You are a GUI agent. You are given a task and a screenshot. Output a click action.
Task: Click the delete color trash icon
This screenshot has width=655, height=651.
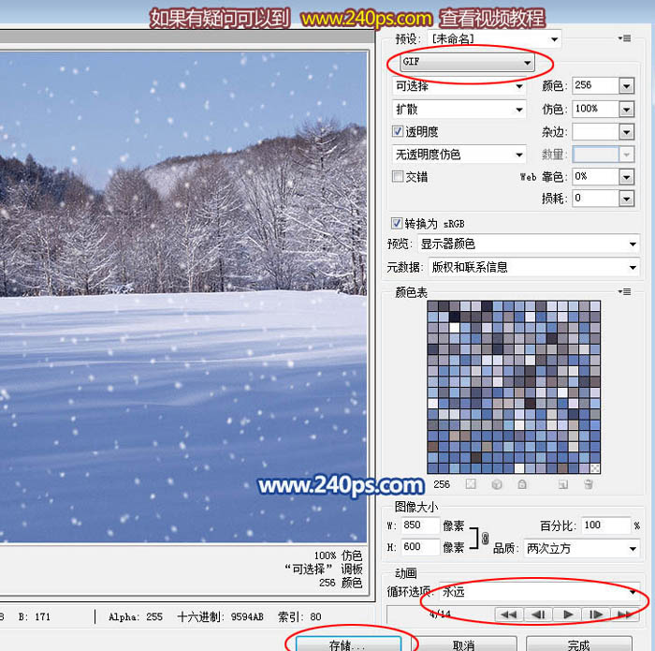589,484
